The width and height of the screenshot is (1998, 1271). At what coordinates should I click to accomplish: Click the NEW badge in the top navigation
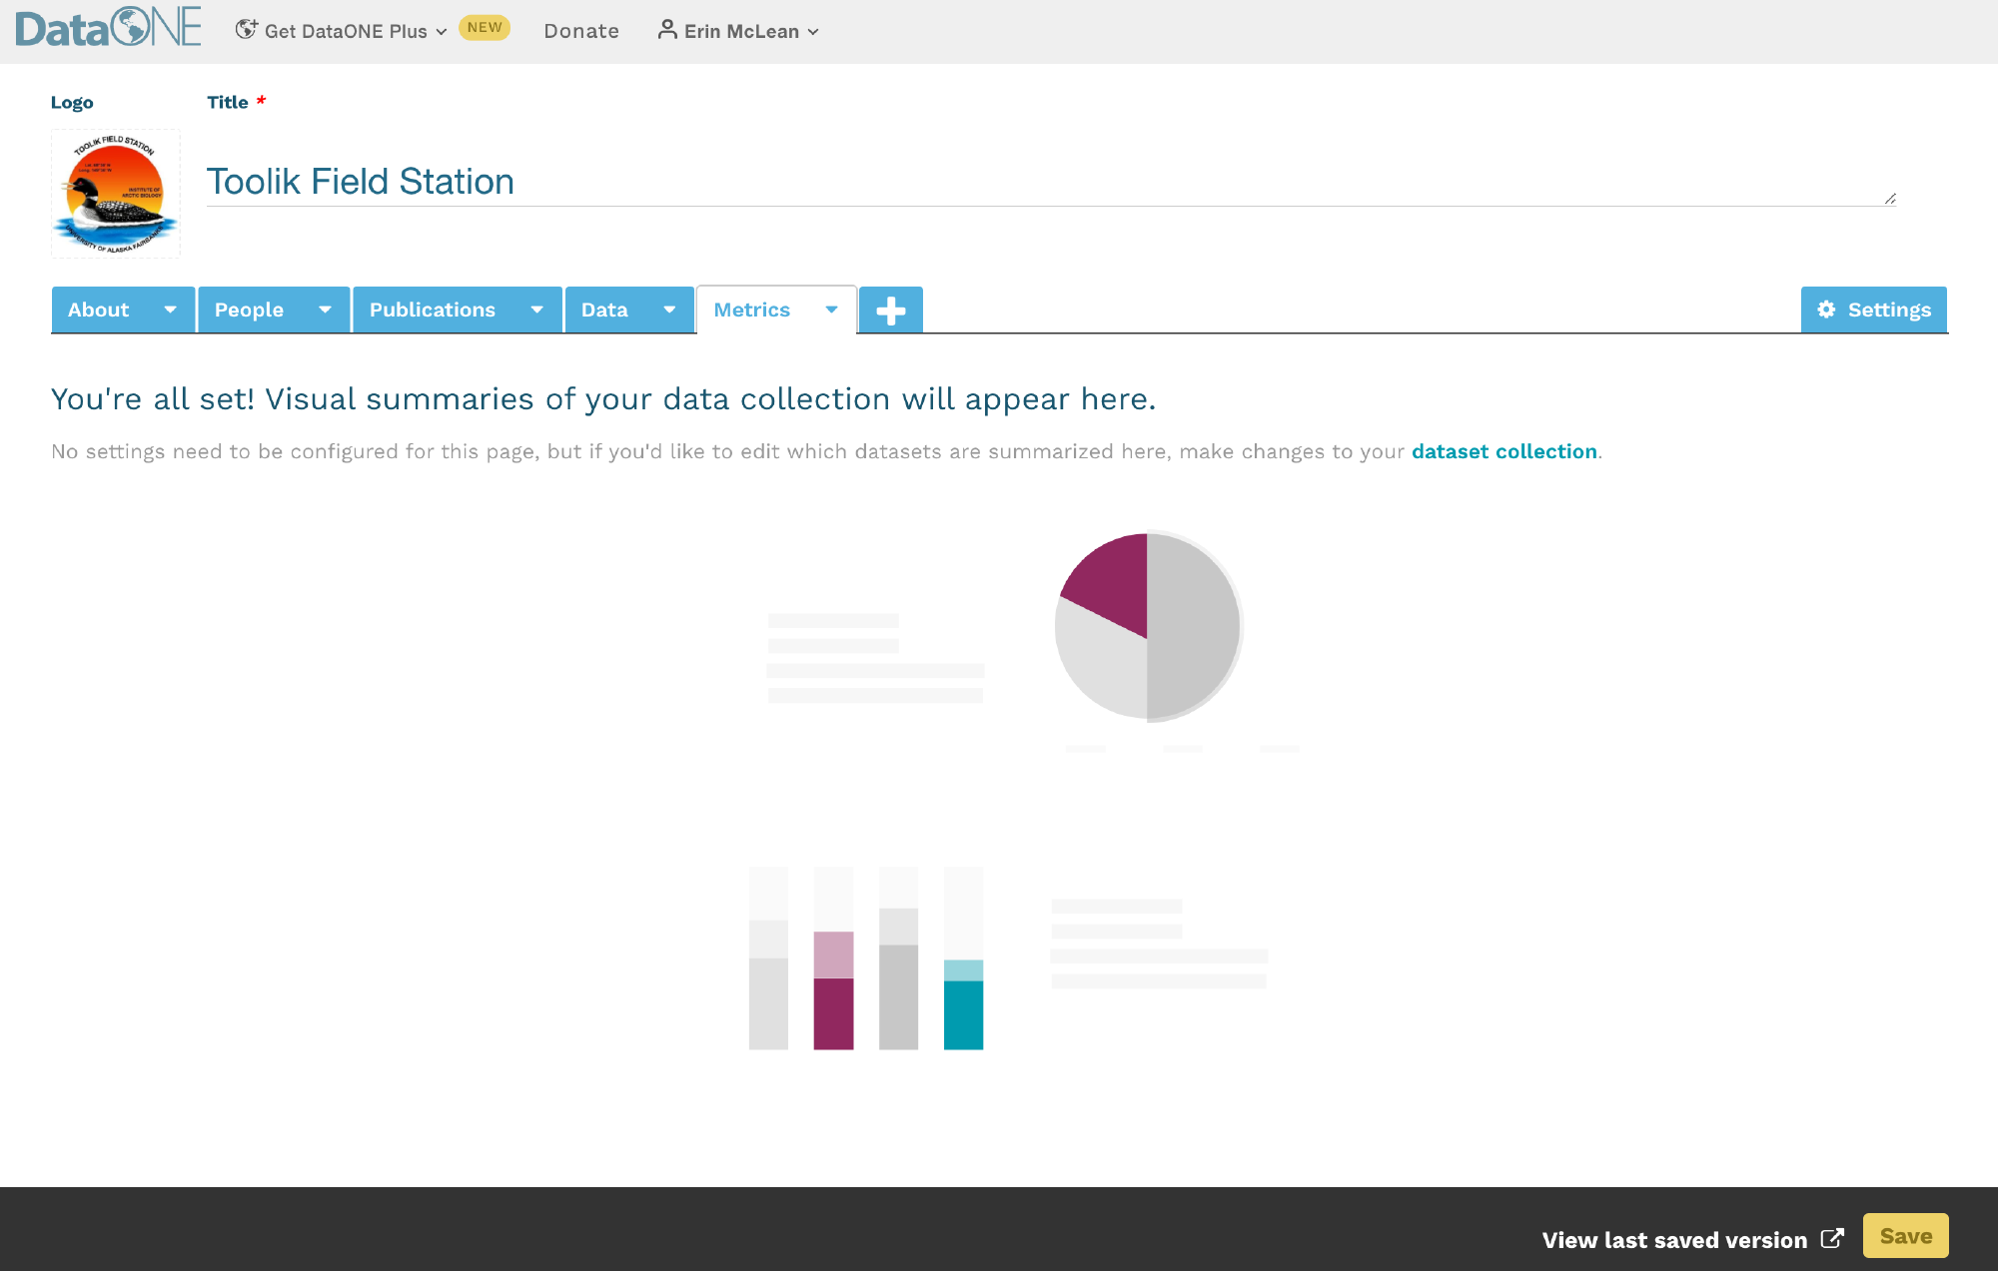(485, 27)
